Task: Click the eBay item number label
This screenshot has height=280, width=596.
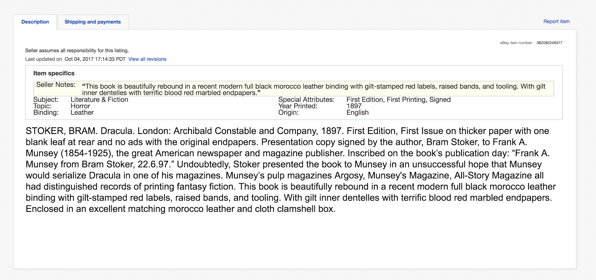Action: coord(516,43)
